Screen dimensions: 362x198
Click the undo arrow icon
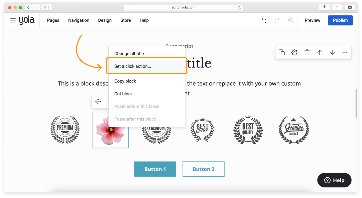click(264, 20)
